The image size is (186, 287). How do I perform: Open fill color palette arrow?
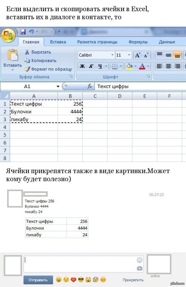point(135,66)
